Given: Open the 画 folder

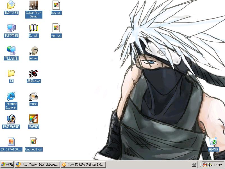Looking at the screenshot, I should tap(11, 73).
